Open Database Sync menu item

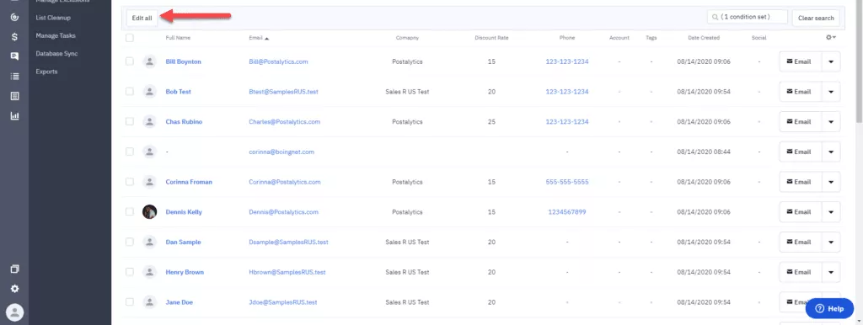click(x=56, y=54)
